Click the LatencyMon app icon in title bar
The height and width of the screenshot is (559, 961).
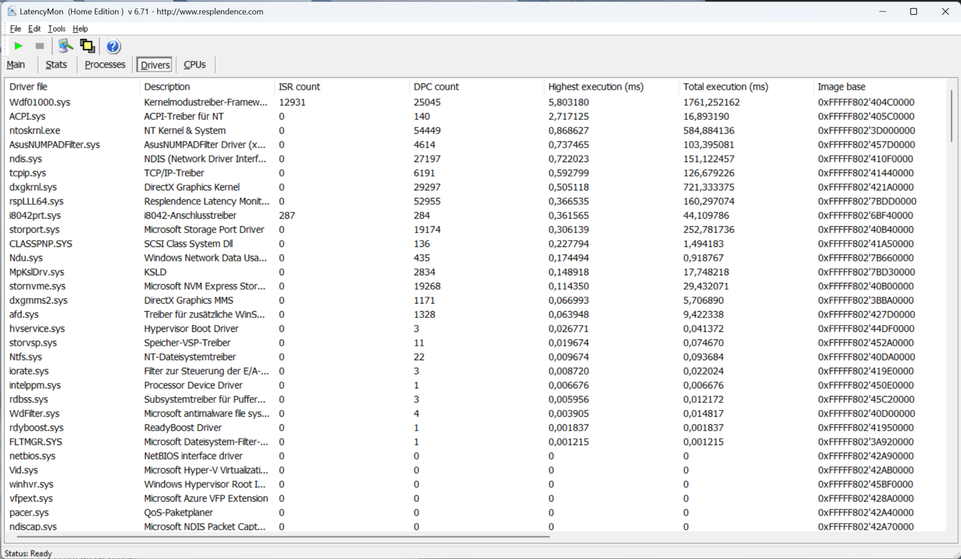12,11
